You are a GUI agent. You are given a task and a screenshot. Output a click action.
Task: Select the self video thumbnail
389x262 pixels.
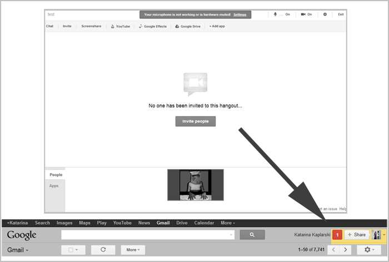click(x=196, y=185)
